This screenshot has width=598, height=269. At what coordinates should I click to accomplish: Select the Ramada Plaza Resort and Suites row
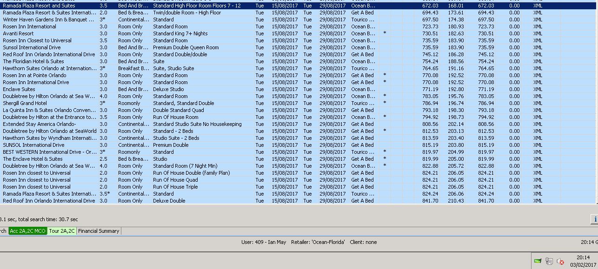(x=298, y=6)
